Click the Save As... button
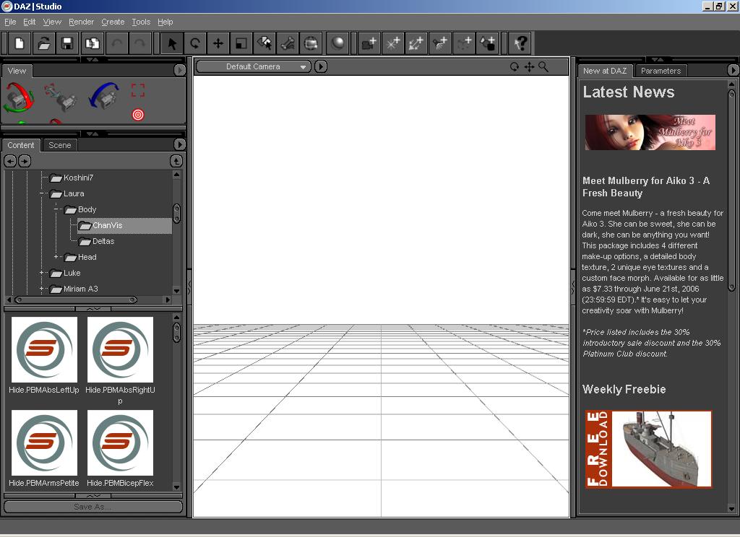The height and width of the screenshot is (537, 740). (x=93, y=507)
